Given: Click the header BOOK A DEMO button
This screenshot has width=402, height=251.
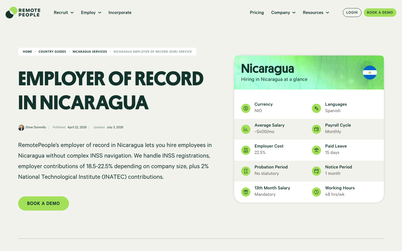Looking at the screenshot, I should coord(380,13).
